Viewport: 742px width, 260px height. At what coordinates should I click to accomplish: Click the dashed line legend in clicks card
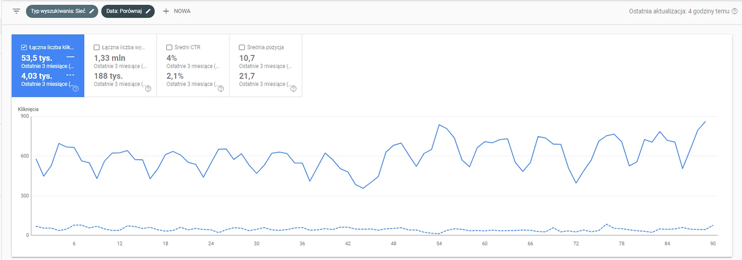point(70,75)
